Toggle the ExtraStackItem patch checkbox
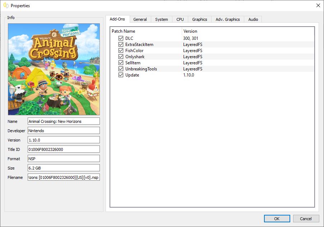The height and width of the screenshot is (227, 324). tap(121, 45)
